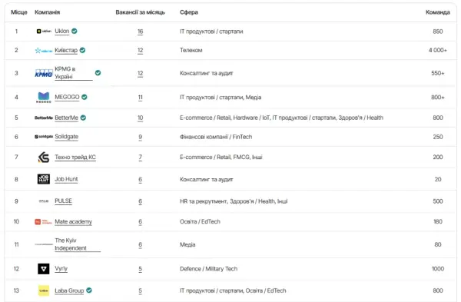Click the E-commerce / Retail, FMCG, Інші cell
The height and width of the screenshot is (302, 461).
pyautogui.click(x=221, y=158)
